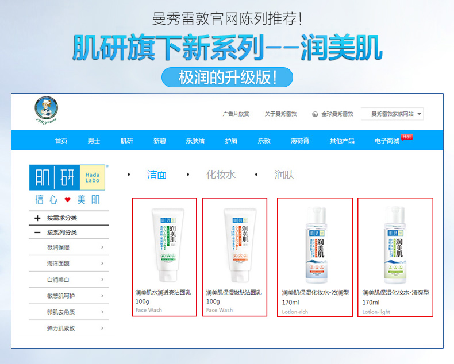
Task: Select the 润肤 category tab
Action: pyautogui.click(x=284, y=175)
